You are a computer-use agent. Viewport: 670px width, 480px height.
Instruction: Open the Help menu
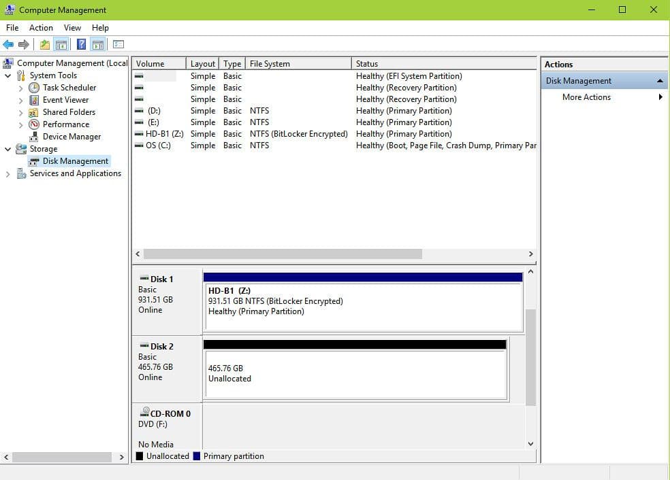(100, 28)
